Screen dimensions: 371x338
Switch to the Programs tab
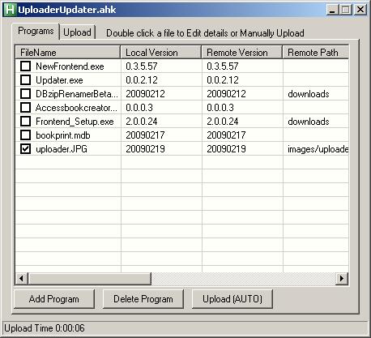coord(36,31)
